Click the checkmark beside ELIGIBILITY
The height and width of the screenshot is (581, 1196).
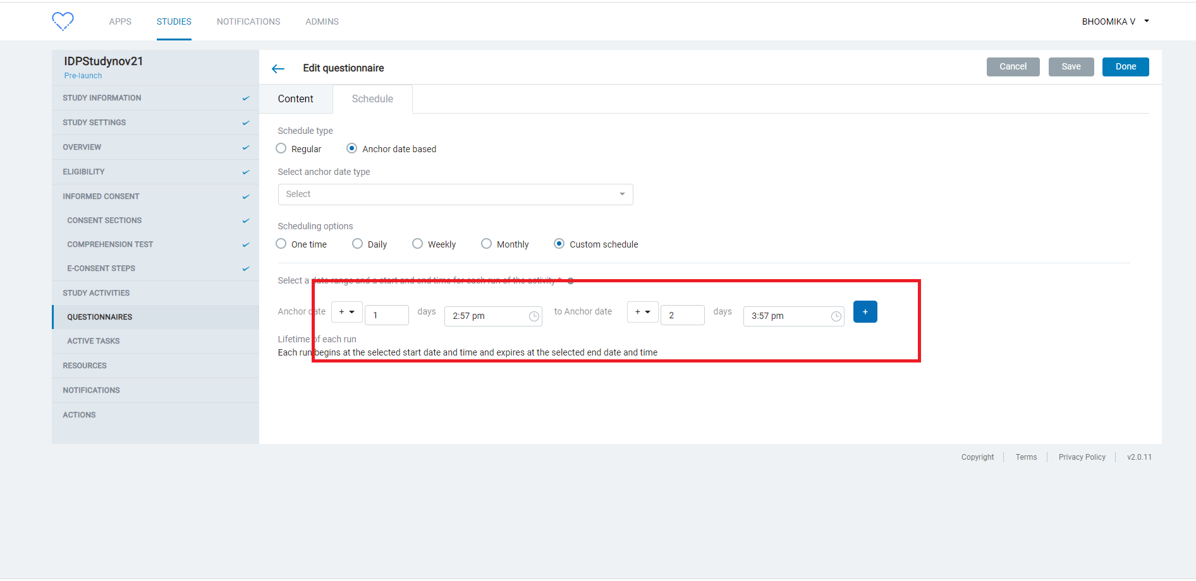click(245, 171)
